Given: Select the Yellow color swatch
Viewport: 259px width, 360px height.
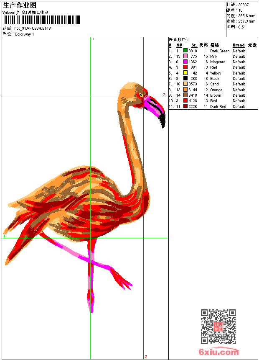Looking at the screenshot, I should 185,73.
